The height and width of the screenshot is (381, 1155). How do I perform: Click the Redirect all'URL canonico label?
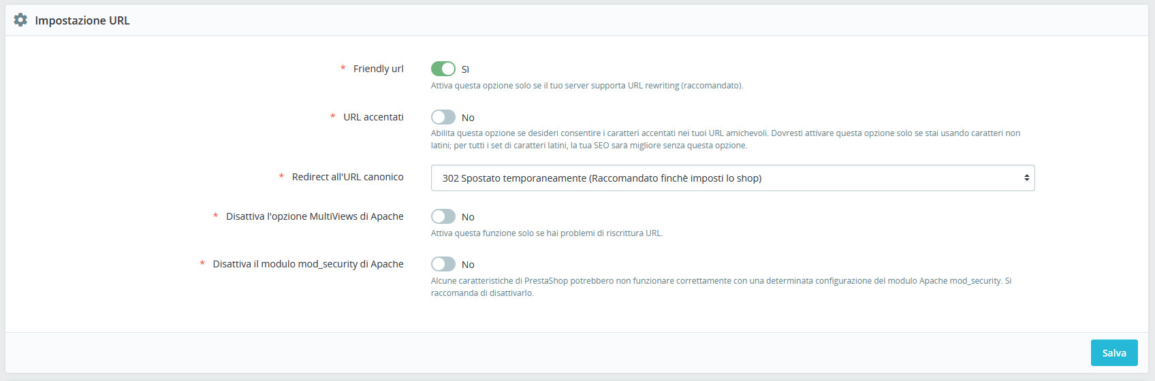347,177
